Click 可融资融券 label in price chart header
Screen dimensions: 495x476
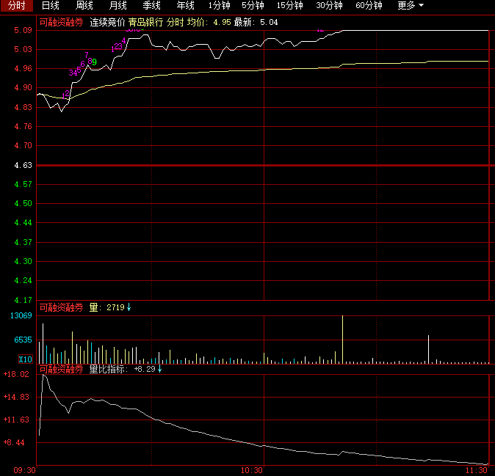[x=61, y=23]
